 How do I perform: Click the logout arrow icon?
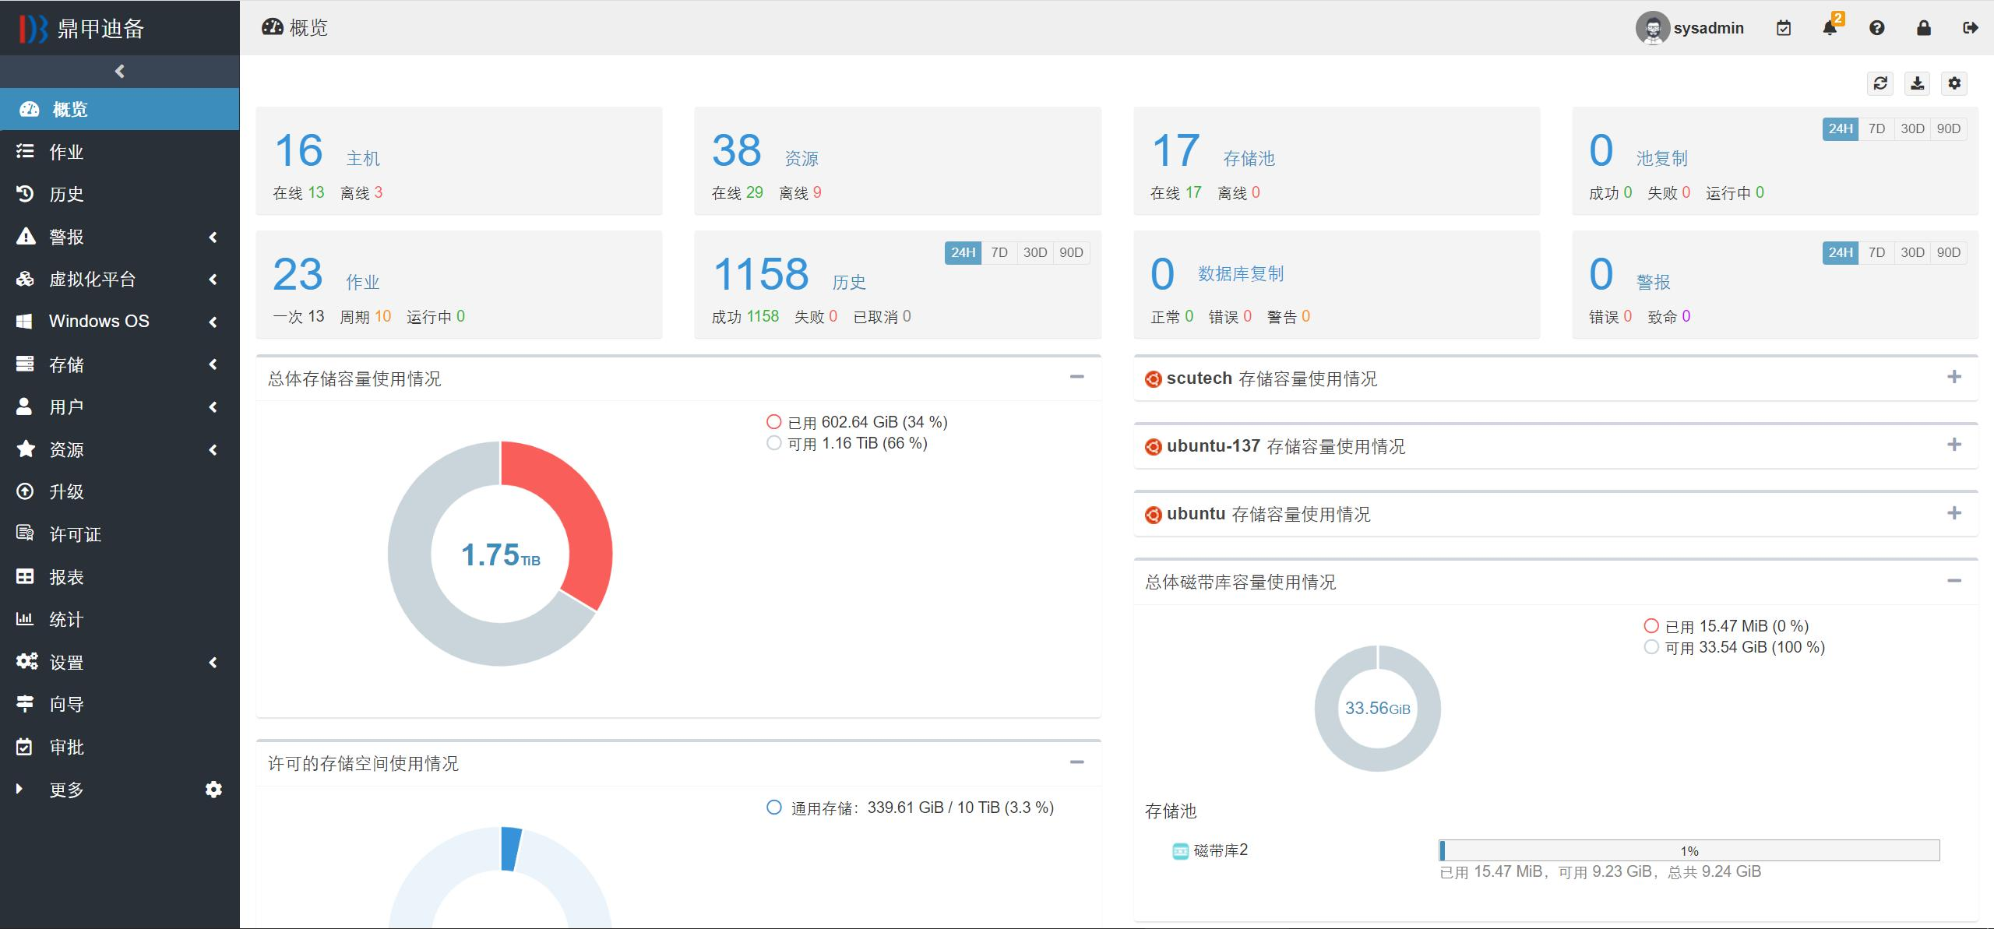[x=1971, y=28]
